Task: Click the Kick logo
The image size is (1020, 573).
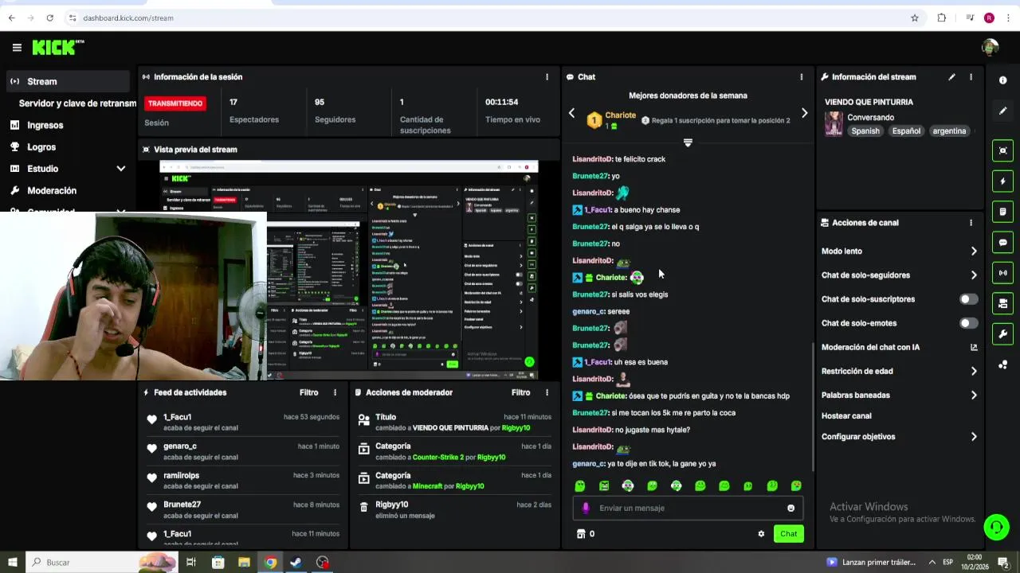Action: point(58,48)
